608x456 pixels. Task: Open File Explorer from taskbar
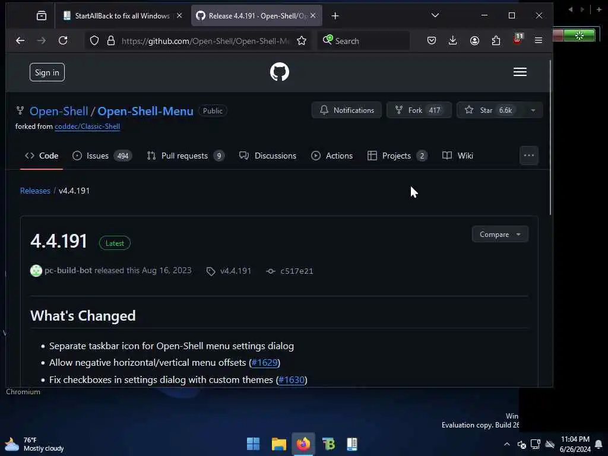click(x=279, y=444)
